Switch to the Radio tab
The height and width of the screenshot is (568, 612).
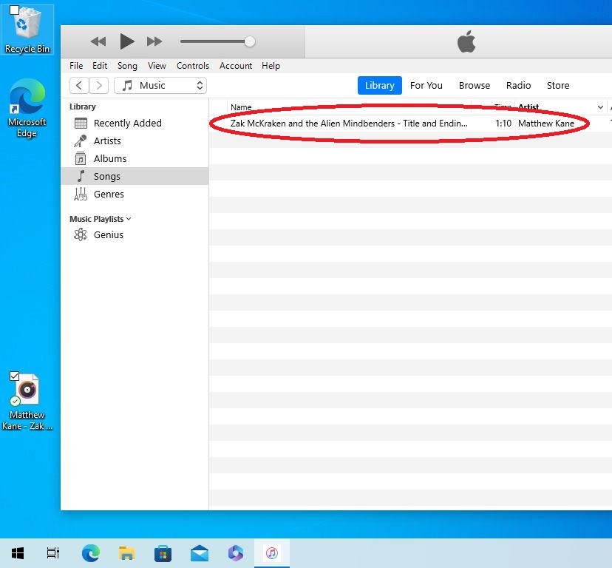click(518, 86)
